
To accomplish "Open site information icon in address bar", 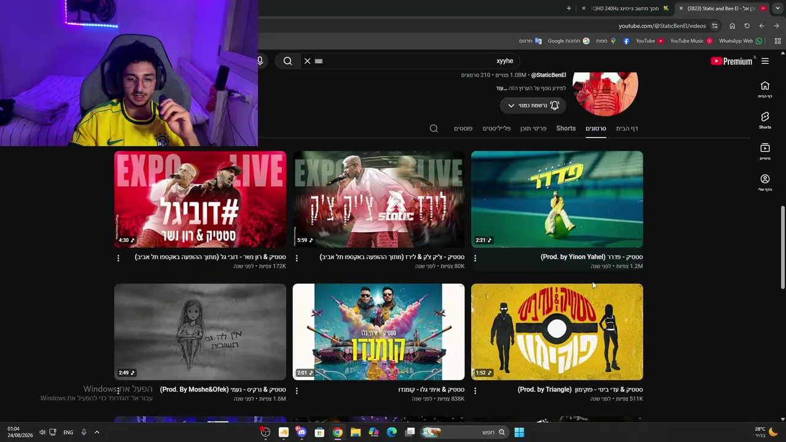I will click(714, 26).
